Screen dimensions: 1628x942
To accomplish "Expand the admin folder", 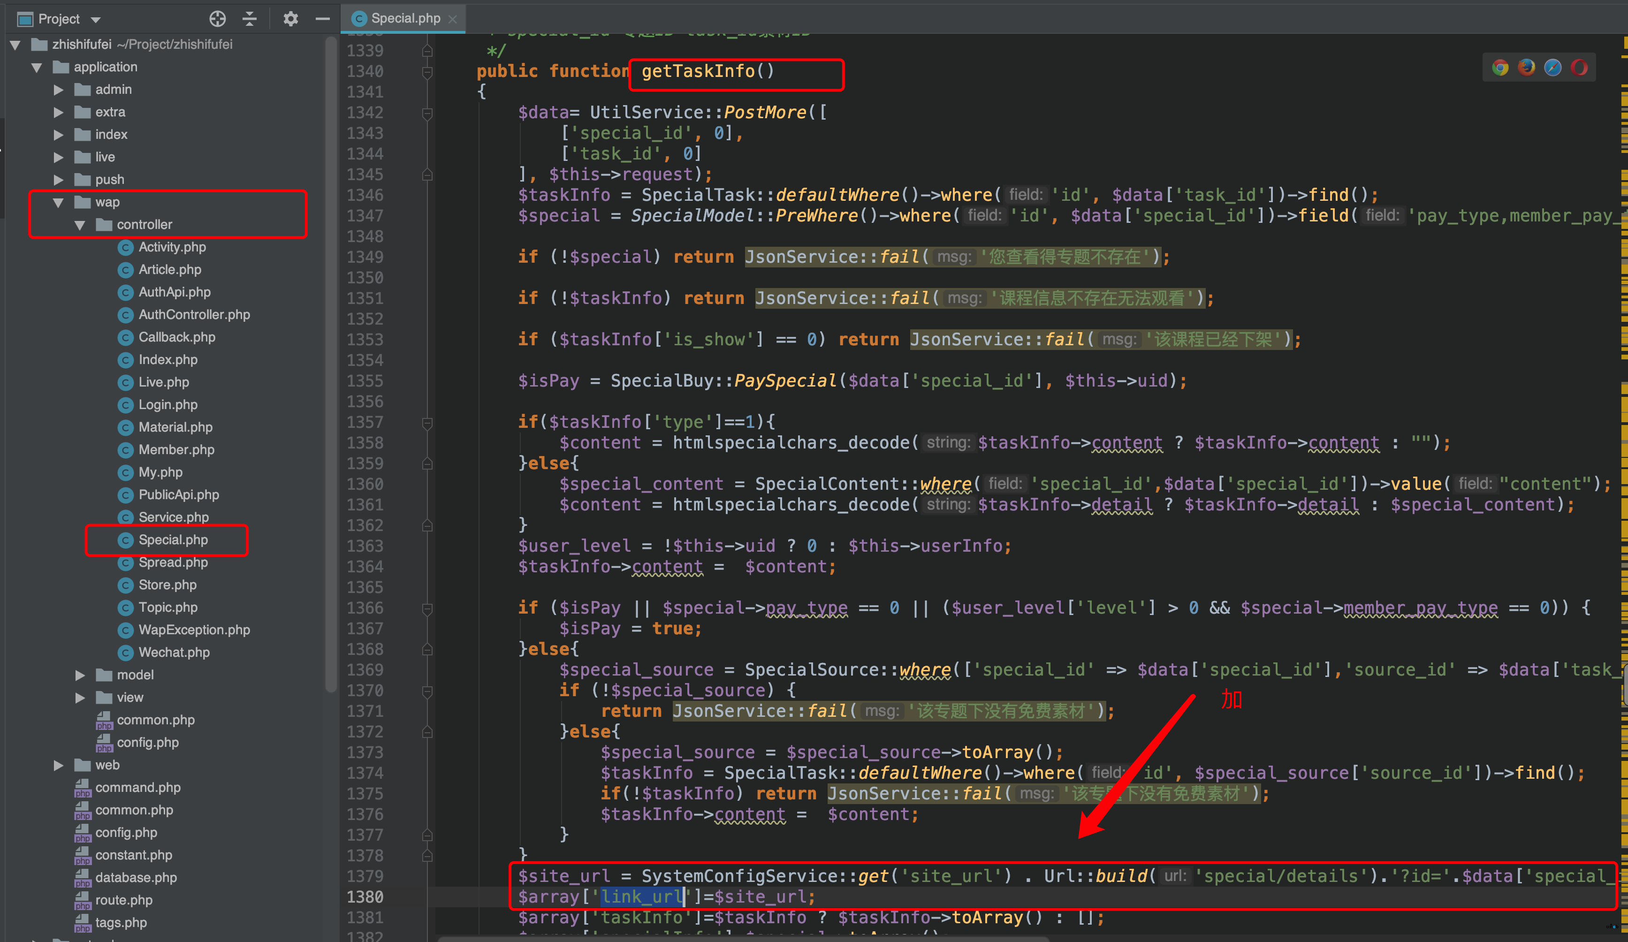I will 59,90.
